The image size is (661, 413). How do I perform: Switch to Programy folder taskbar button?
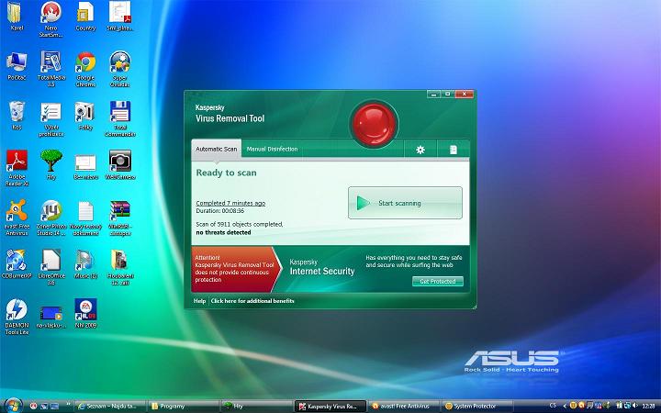click(x=182, y=407)
